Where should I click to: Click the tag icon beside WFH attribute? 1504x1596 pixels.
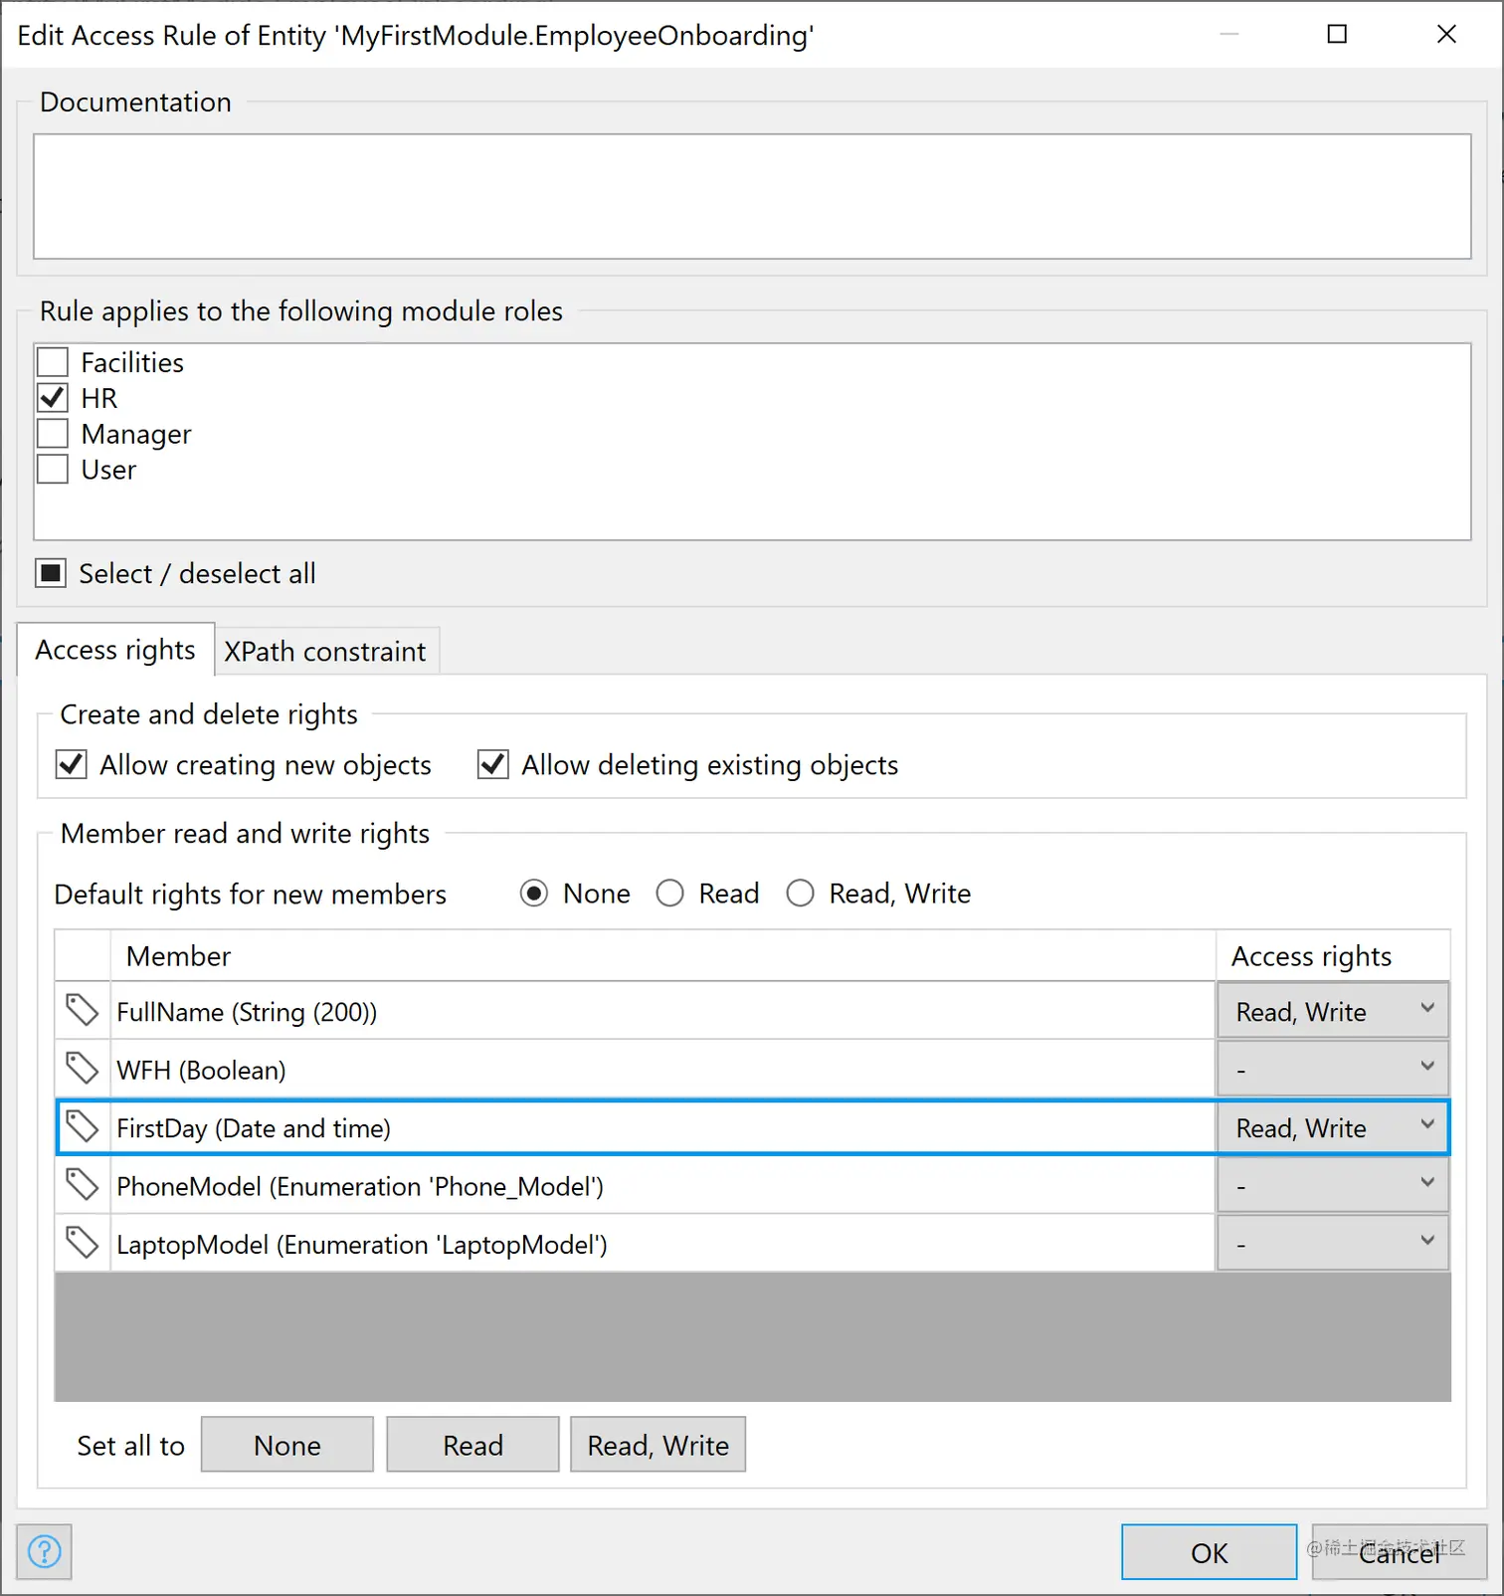[82, 1069]
